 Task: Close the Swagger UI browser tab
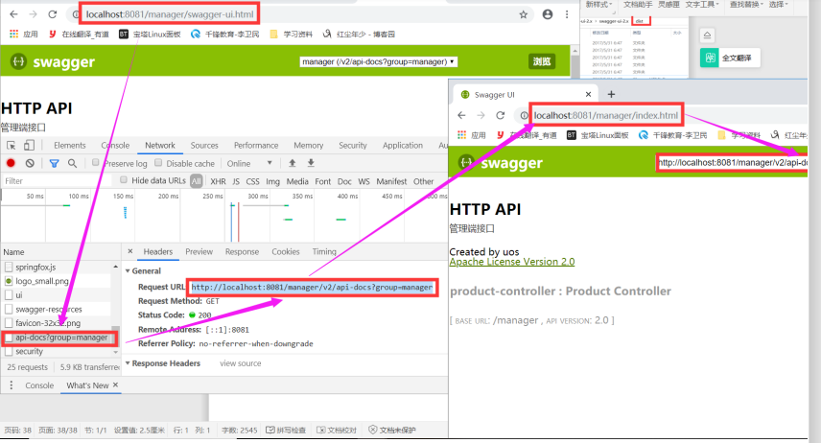coord(588,94)
